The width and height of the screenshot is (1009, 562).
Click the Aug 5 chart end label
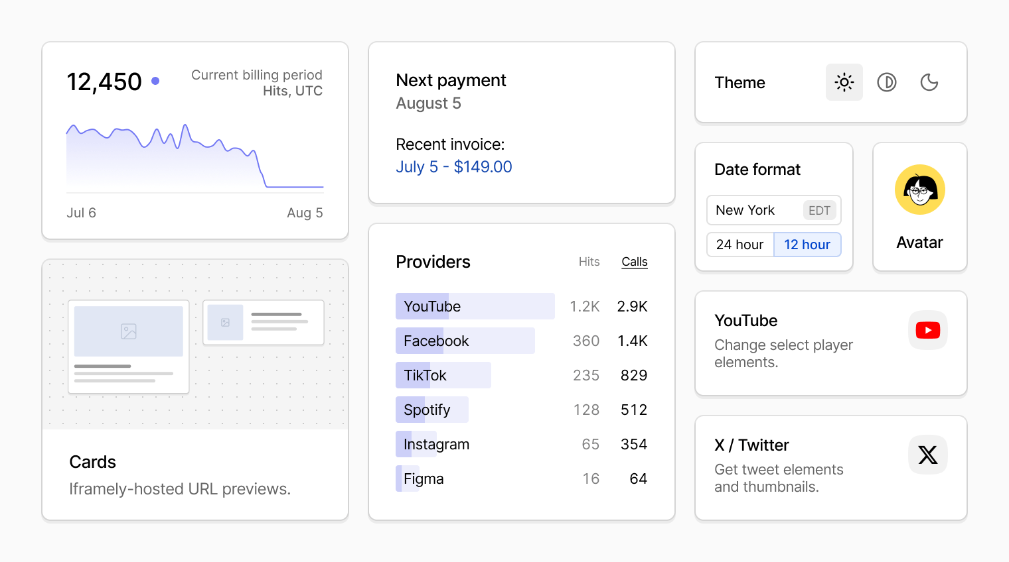click(305, 213)
